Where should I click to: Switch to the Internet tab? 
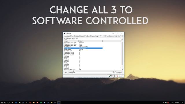click(112, 36)
